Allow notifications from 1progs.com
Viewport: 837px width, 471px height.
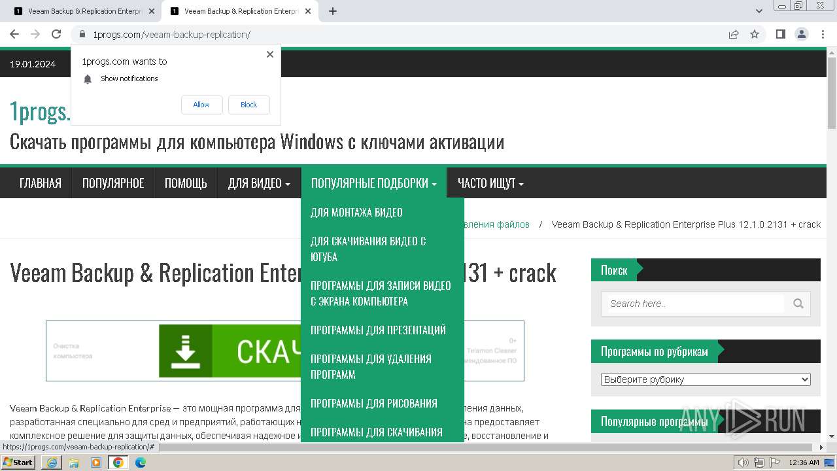click(201, 105)
